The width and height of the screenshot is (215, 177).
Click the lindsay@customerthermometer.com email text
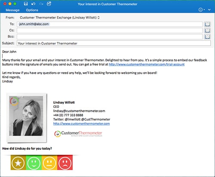coord(79,111)
